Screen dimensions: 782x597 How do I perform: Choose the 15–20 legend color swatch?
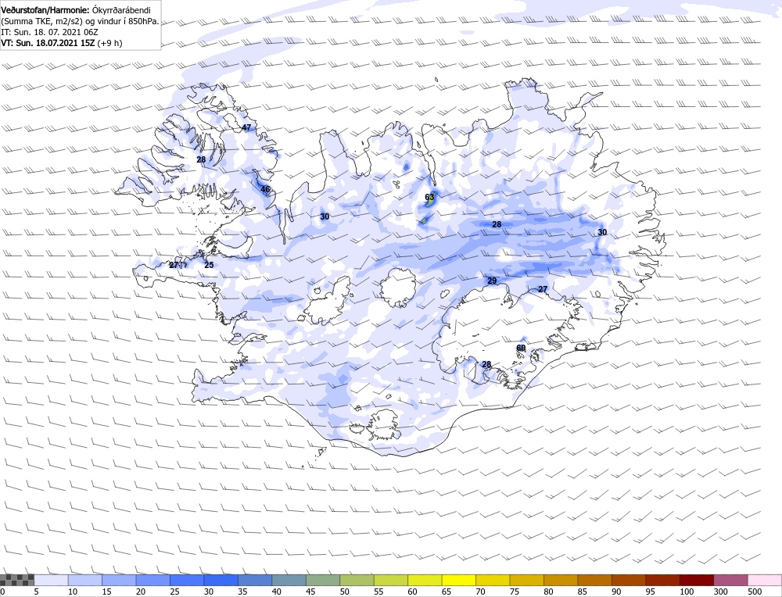coord(119,580)
